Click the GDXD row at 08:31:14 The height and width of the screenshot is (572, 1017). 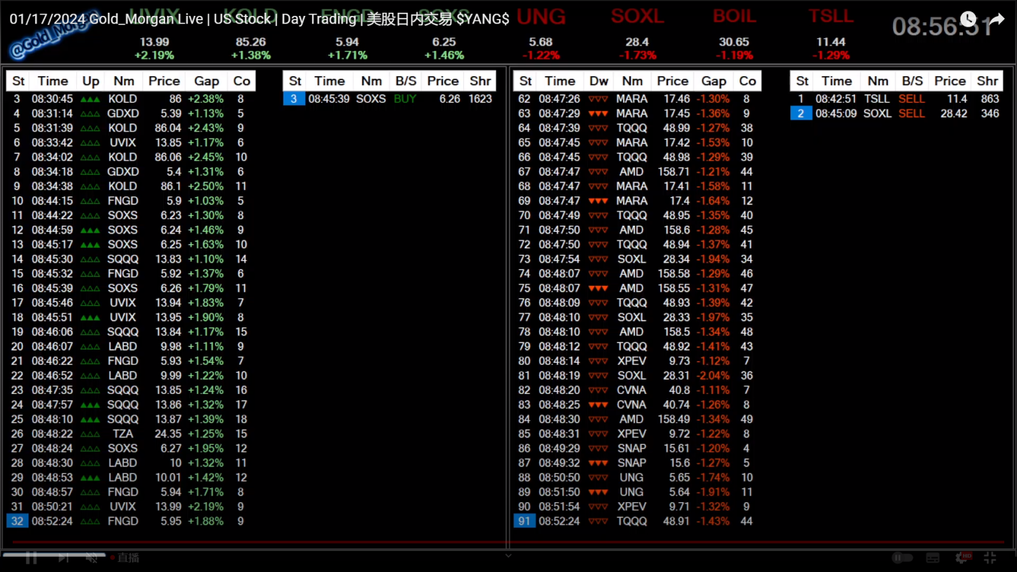(x=130, y=114)
